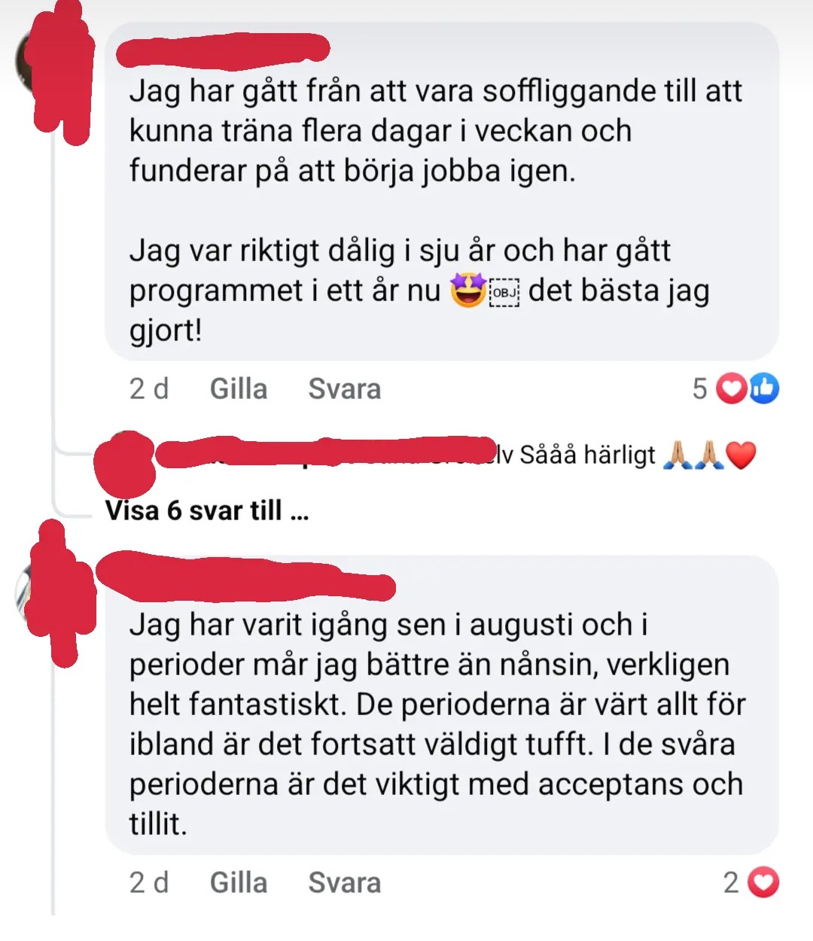Expand replies via 'Visa 6 svar till'
Viewport: 813px width, 941px height.
207,510
